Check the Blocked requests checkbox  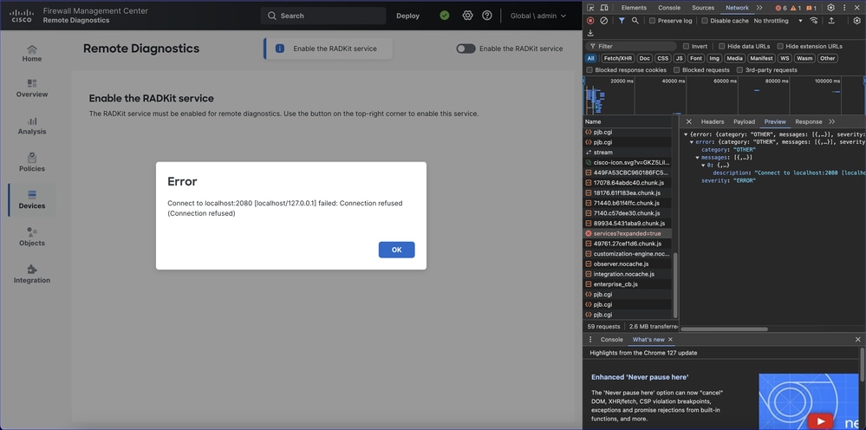click(677, 70)
